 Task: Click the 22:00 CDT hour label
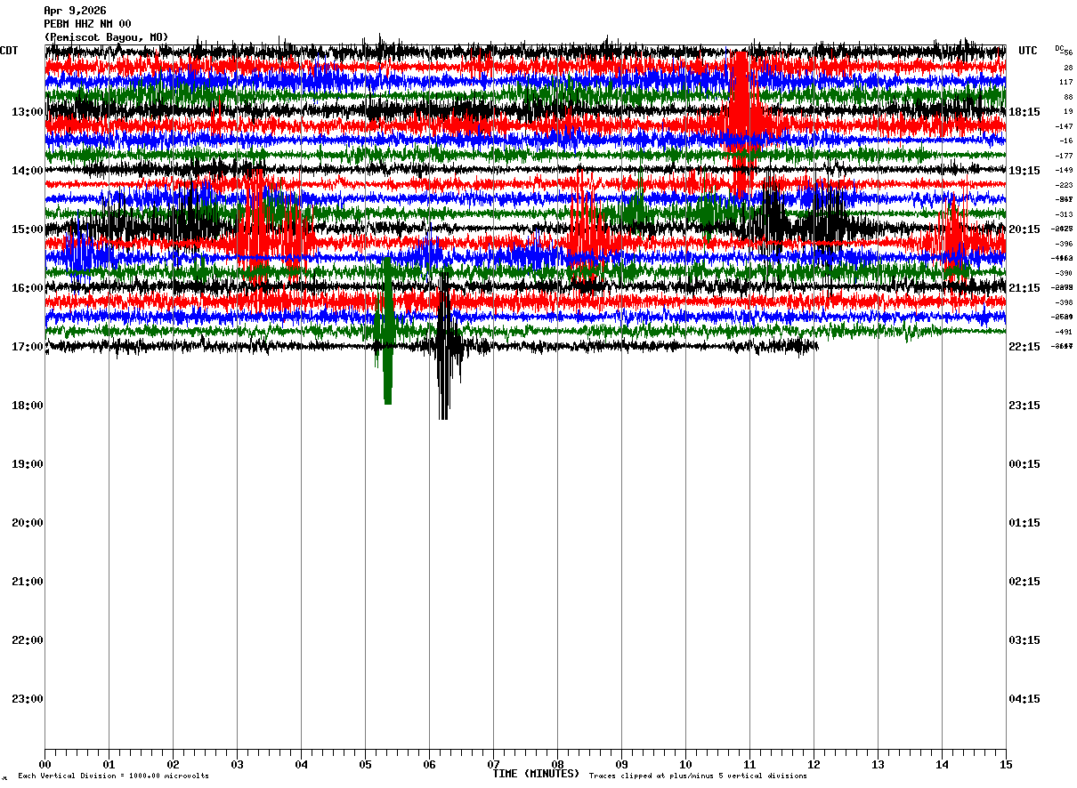[27, 640]
